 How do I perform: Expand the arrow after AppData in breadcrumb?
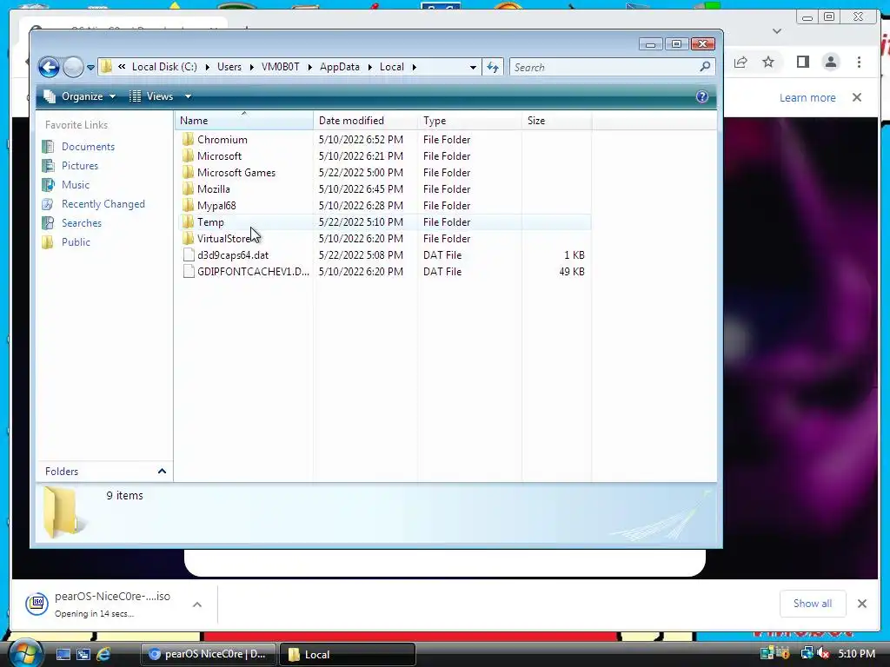[369, 68]
